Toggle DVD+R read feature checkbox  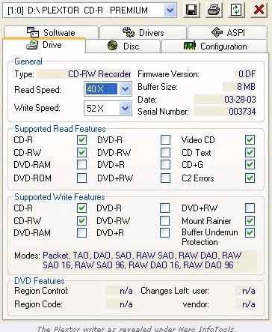[x=165, y=165]
